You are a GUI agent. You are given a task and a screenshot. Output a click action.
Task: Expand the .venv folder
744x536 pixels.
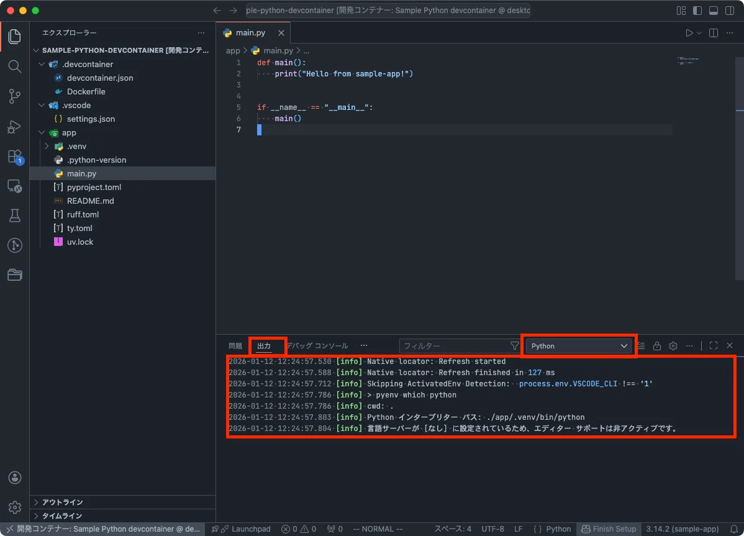pyautogui.click(x=47, y=146)
